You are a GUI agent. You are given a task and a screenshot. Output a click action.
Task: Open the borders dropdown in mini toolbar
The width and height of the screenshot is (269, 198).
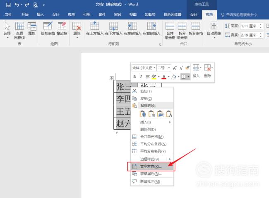(188, 77)
